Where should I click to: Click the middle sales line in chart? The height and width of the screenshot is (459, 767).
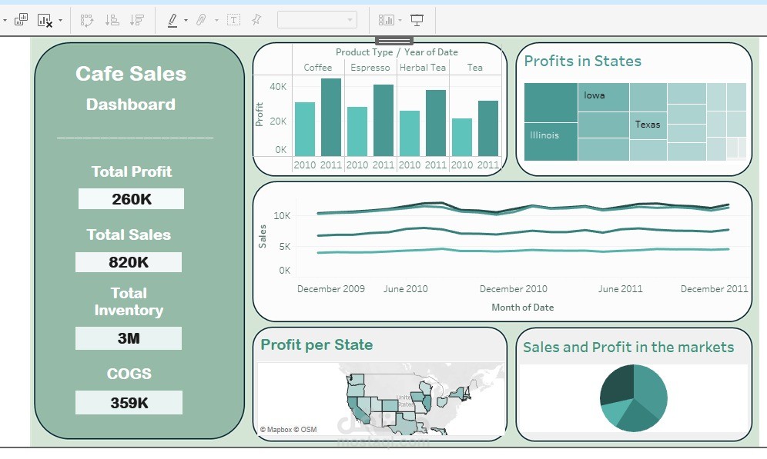pos(524,232)
